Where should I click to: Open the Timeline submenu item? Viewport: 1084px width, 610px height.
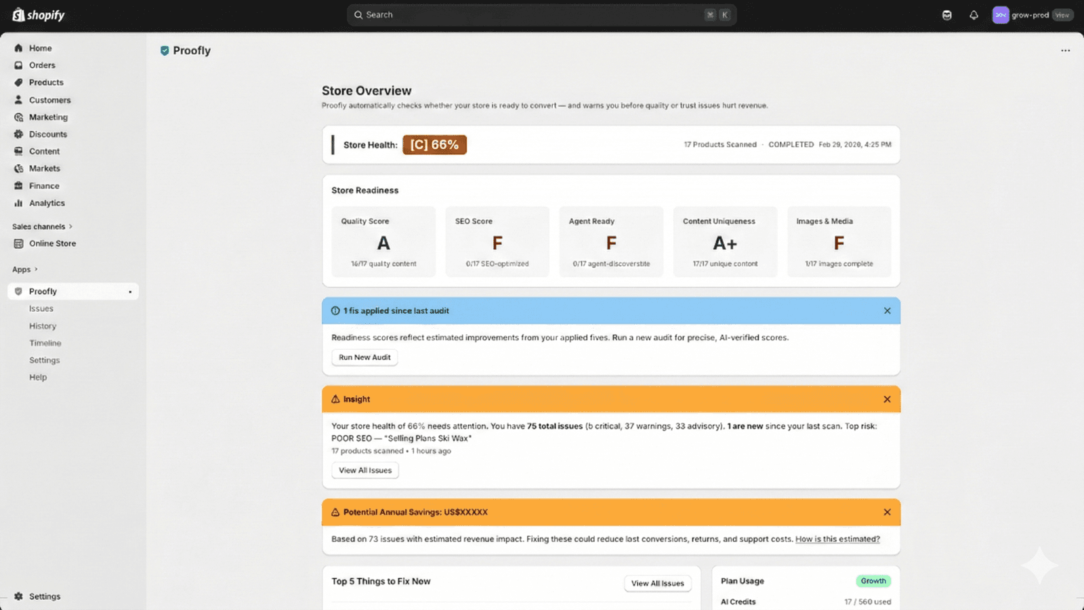45,343
